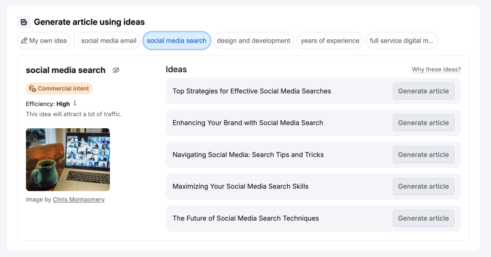The width and height of the screenshot is (491, 257).
Task: Open the Why these ideas? link
Action: click(x=436, y=69)
